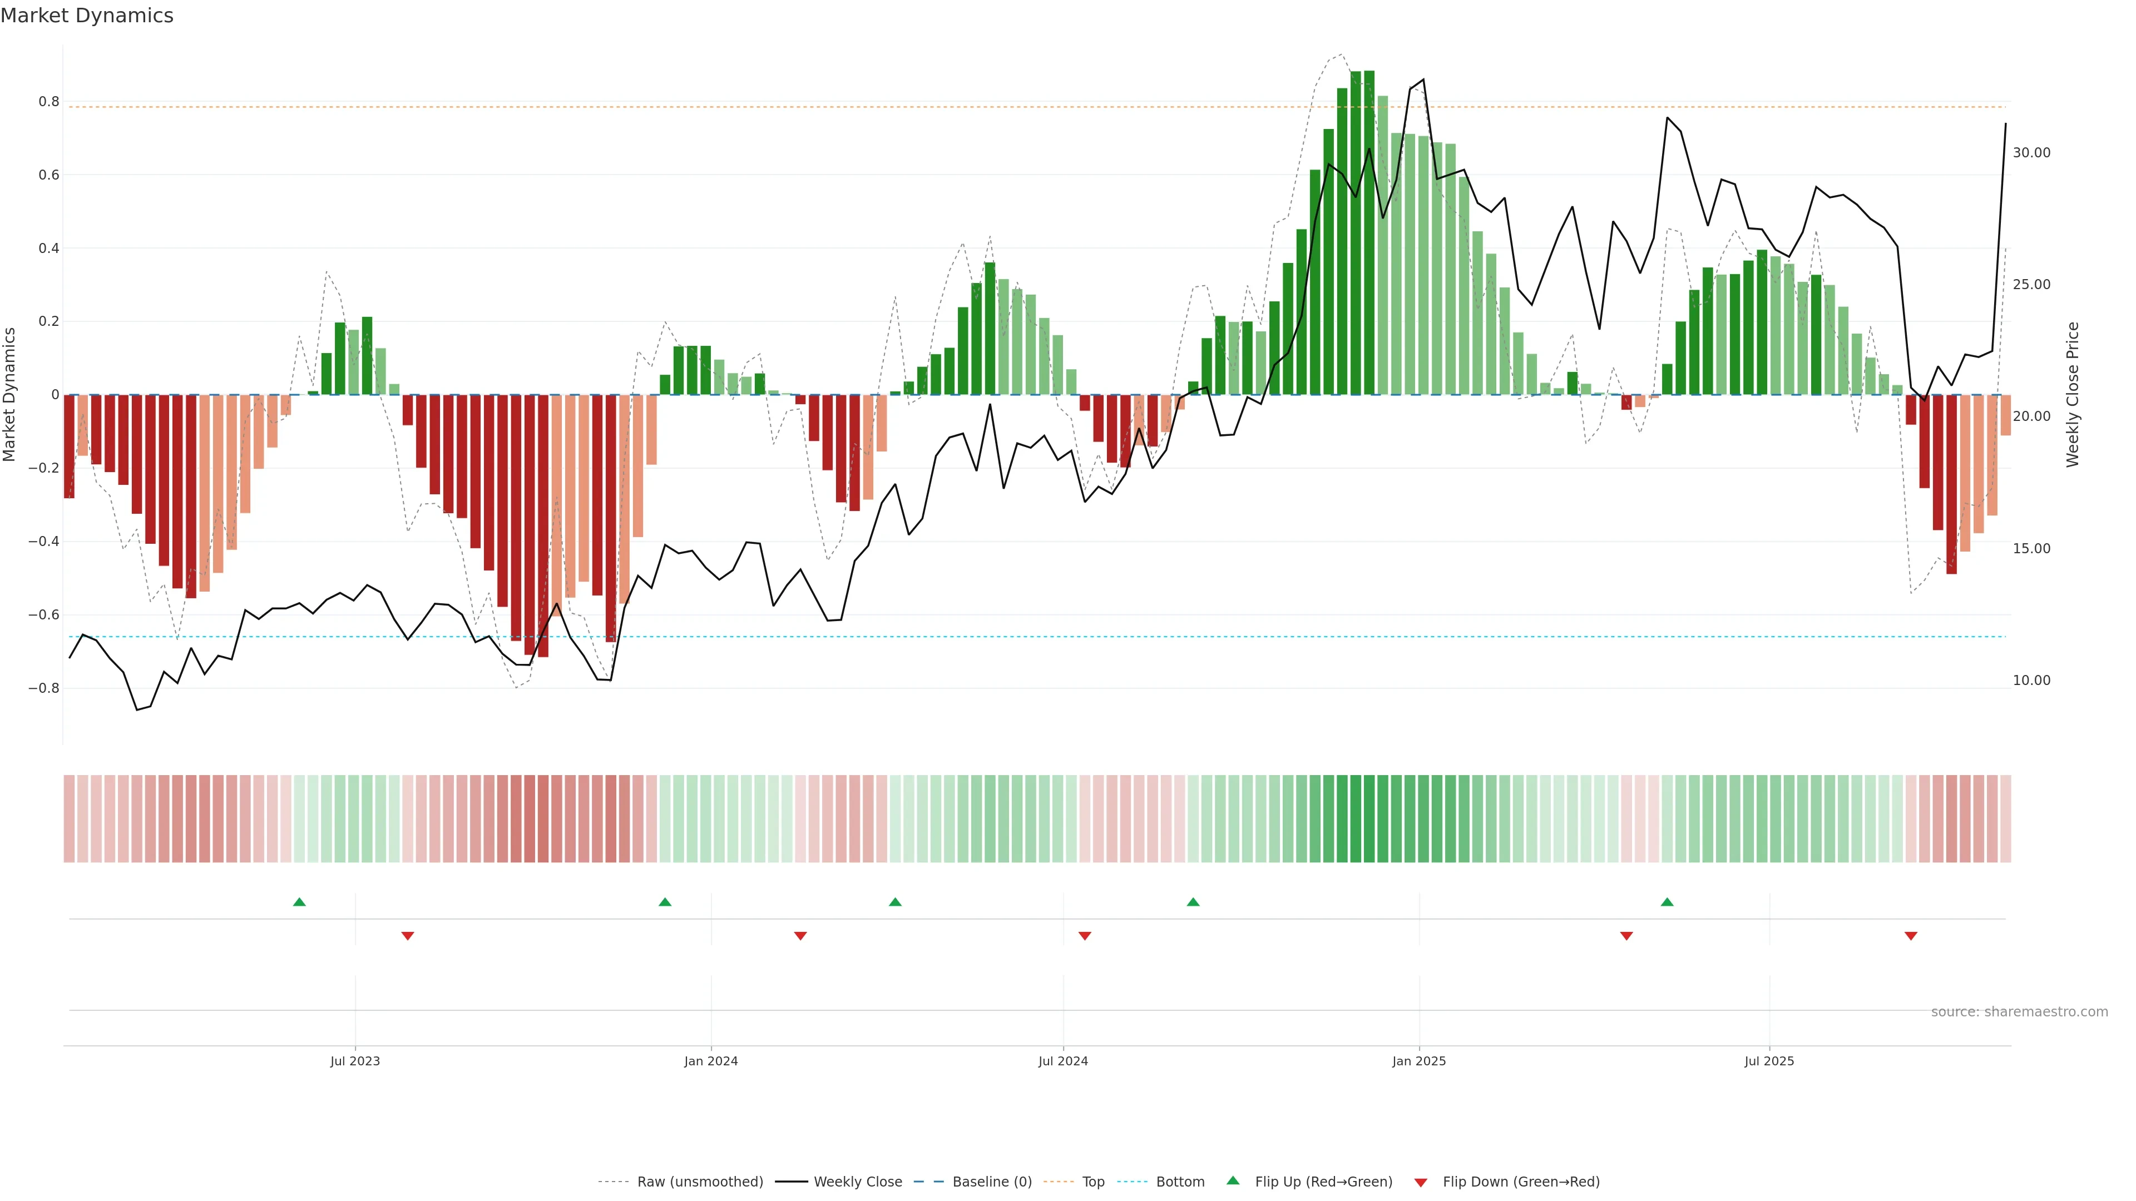The width and height of the screenshot is (2136, 1201).
Task: Click the red Flip Down marker near Jul 2024
Action: (x=1085, y=936)
